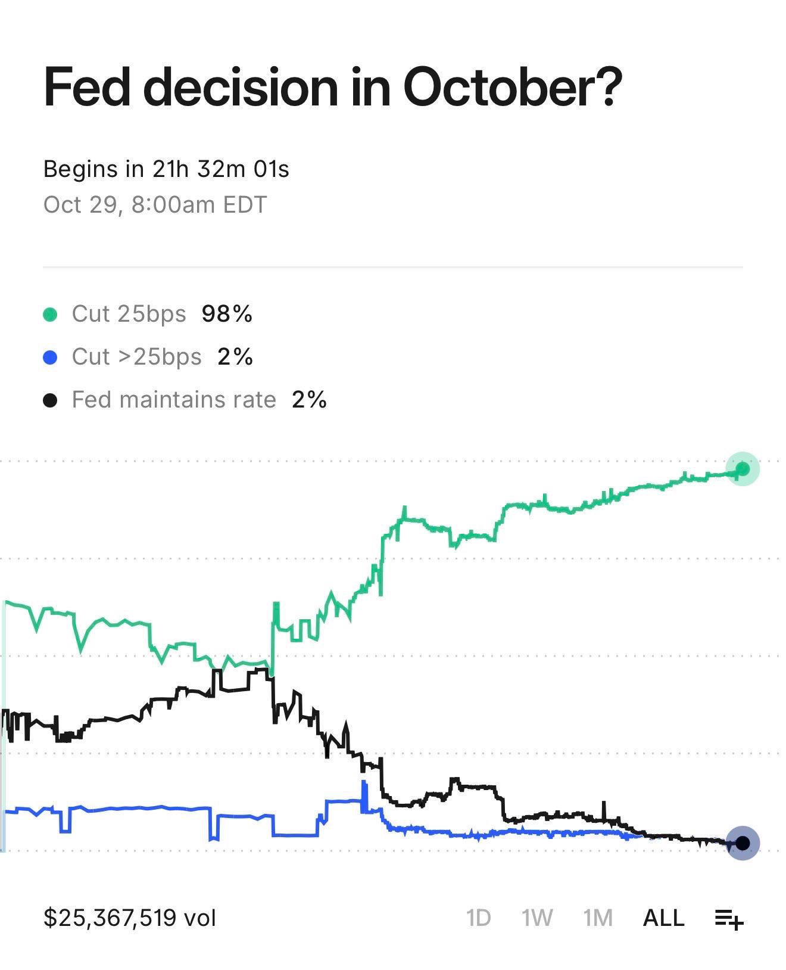The image size is (786, 970).
Task: Click the $25,367,519 vol text
Action: point(130,918)
